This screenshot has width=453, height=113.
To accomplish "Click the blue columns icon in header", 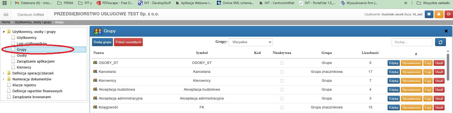I will point(429,14).
